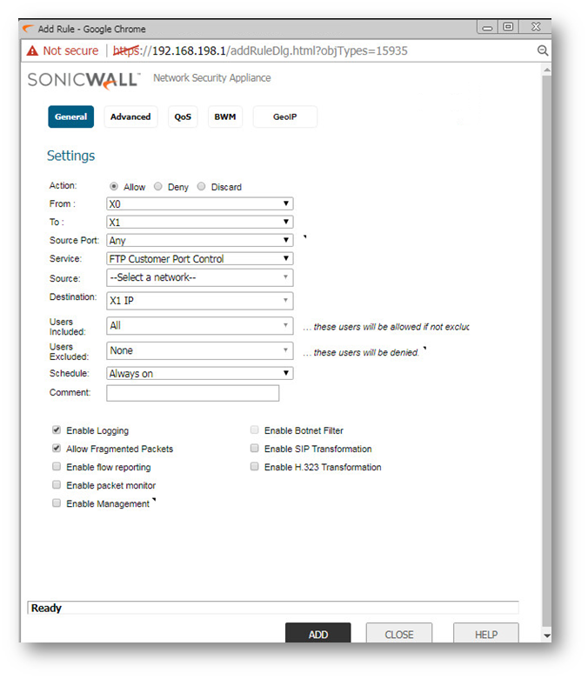Minimize the Add Rule Chrome window
This screenshot has height=679, width=588.
click(x=487, y=27)
